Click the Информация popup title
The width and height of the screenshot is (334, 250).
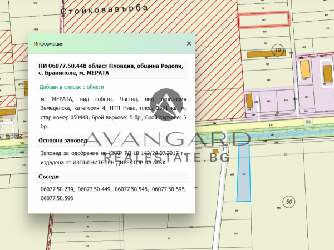(49, 44)
